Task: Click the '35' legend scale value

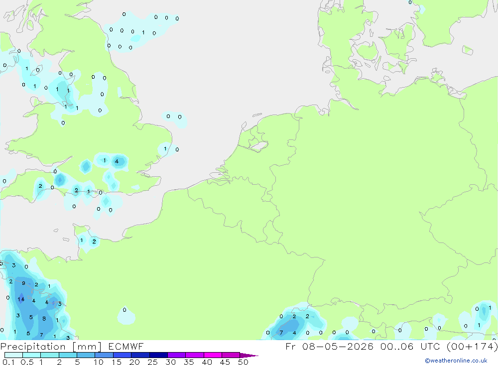Action: (x=189, y=362)
